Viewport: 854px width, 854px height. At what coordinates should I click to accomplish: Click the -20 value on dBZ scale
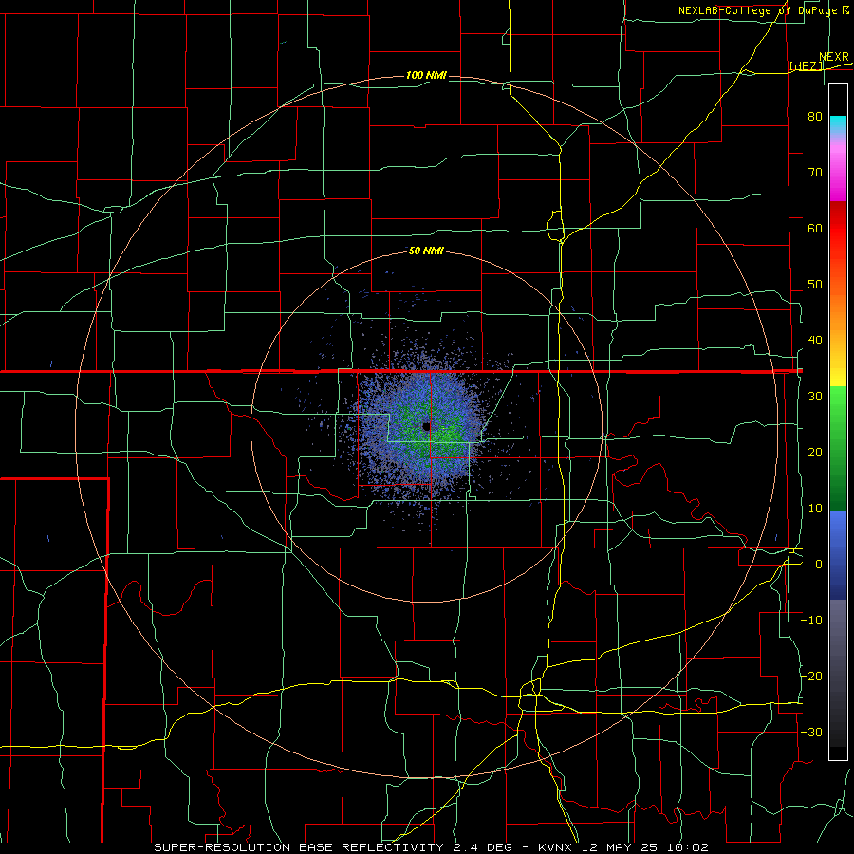[x=811, y=676]
